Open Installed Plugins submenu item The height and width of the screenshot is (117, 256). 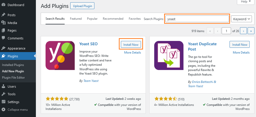click(x=13, y=65)
